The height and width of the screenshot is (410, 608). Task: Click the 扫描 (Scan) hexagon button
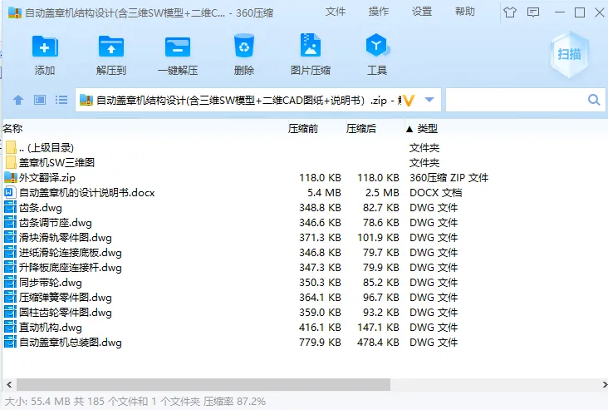[x=569, y=54]
